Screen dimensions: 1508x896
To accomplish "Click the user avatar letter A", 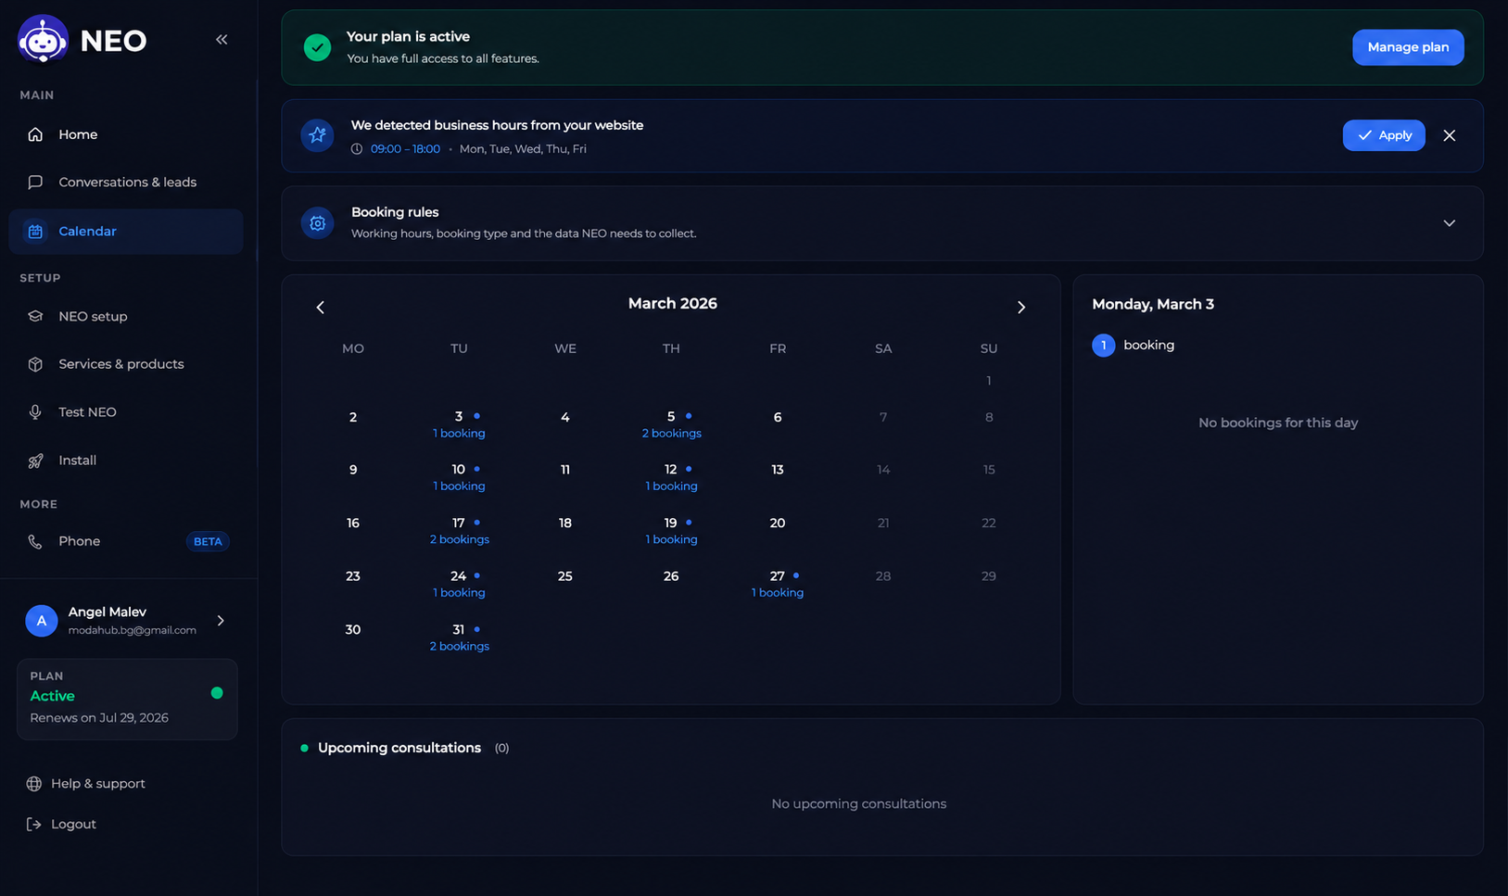I will [42, 621].
